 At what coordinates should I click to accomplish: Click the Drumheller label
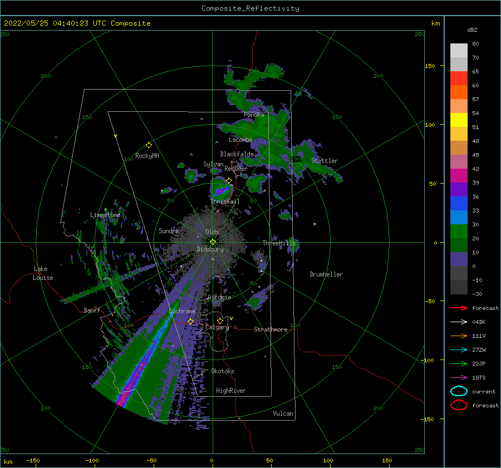[326, 274]
